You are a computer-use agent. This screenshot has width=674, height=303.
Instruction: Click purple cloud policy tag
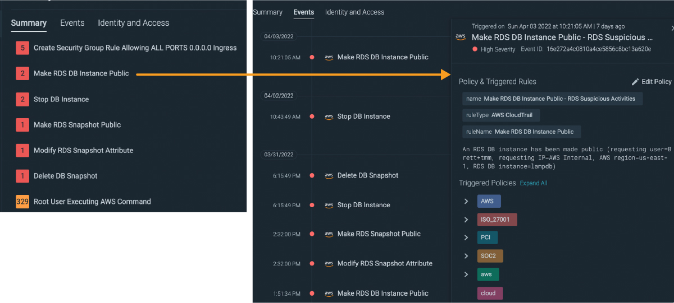[490, 293]
